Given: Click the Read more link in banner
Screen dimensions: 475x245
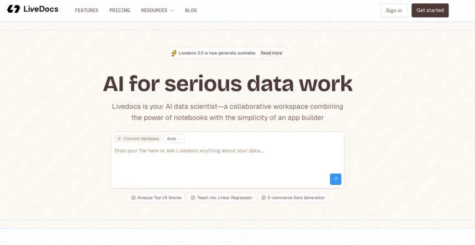Looking at the screenshot, I should pos(271,53).
